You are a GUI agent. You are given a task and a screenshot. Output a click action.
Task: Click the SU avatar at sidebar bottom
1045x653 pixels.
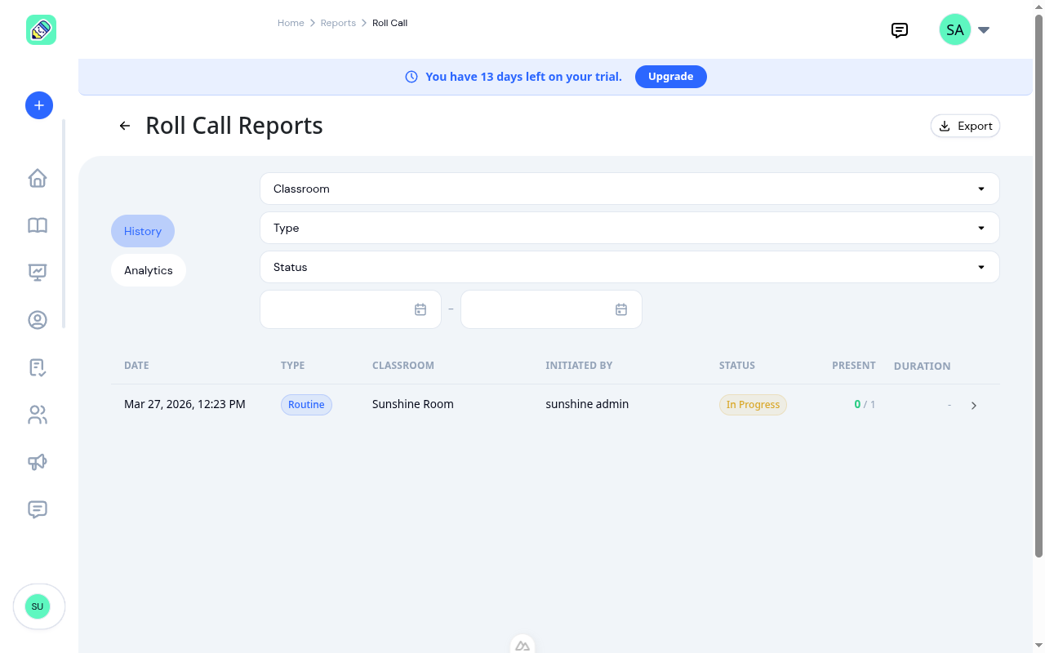click(38, 606)
